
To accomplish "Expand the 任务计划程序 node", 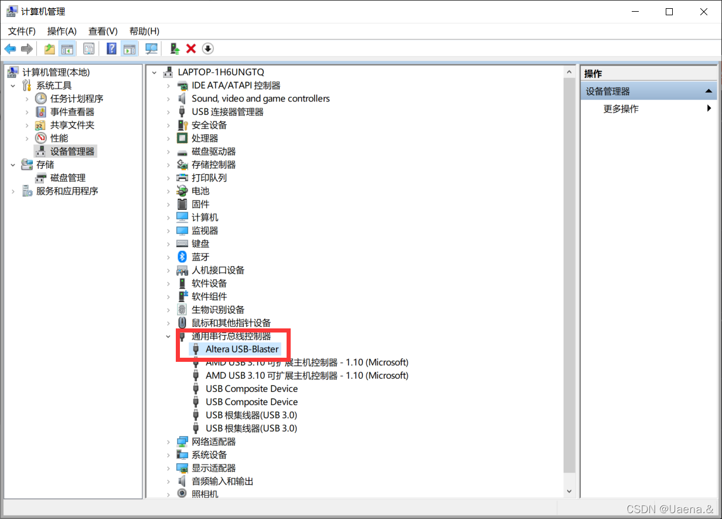I will pos(27,99).
